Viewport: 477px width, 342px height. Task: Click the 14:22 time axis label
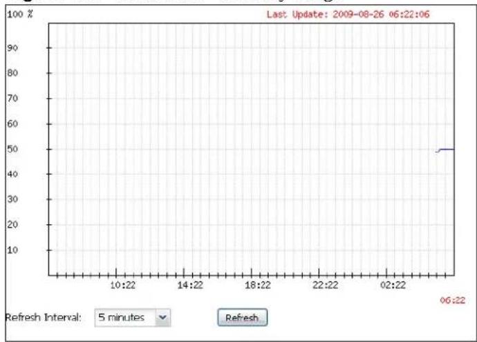pos(190,285)
